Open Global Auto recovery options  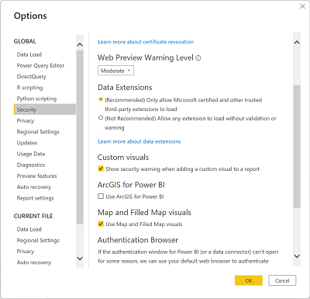34,187
